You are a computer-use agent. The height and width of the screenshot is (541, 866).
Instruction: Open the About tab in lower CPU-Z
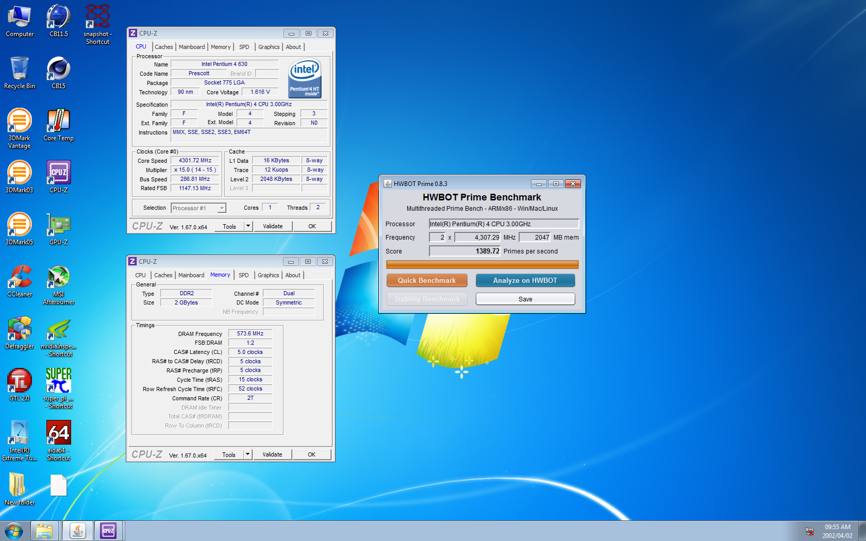pos(293,275)
